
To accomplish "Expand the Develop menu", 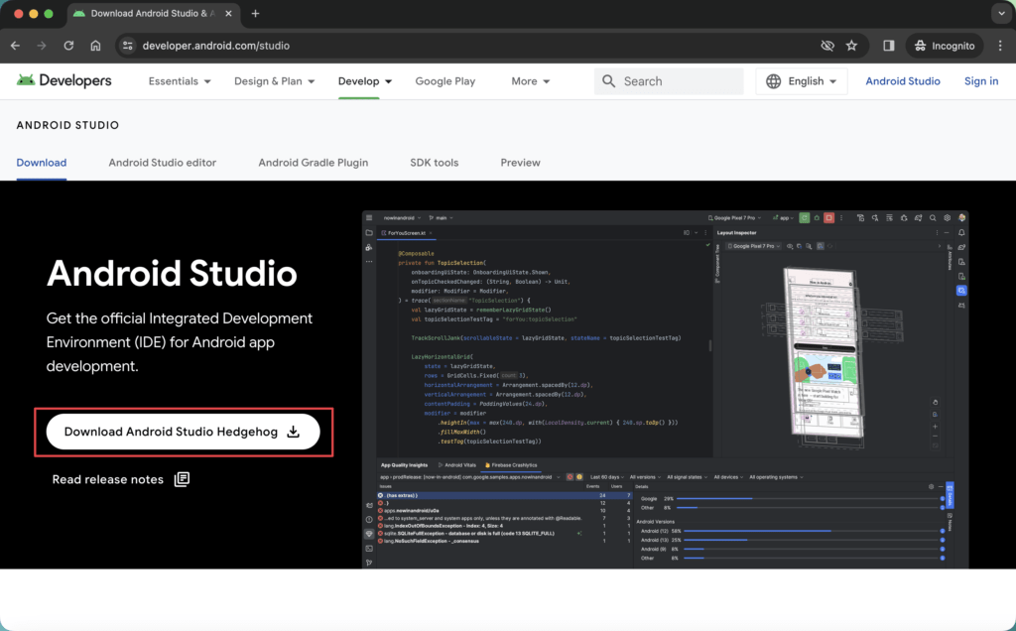I will click(365, 81).
